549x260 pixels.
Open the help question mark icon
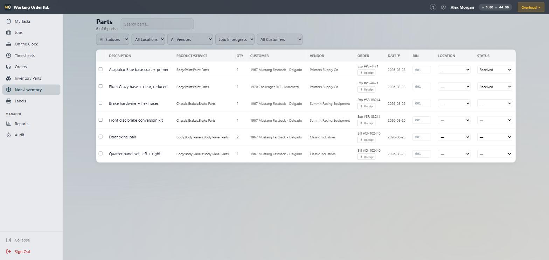[433, 7]
